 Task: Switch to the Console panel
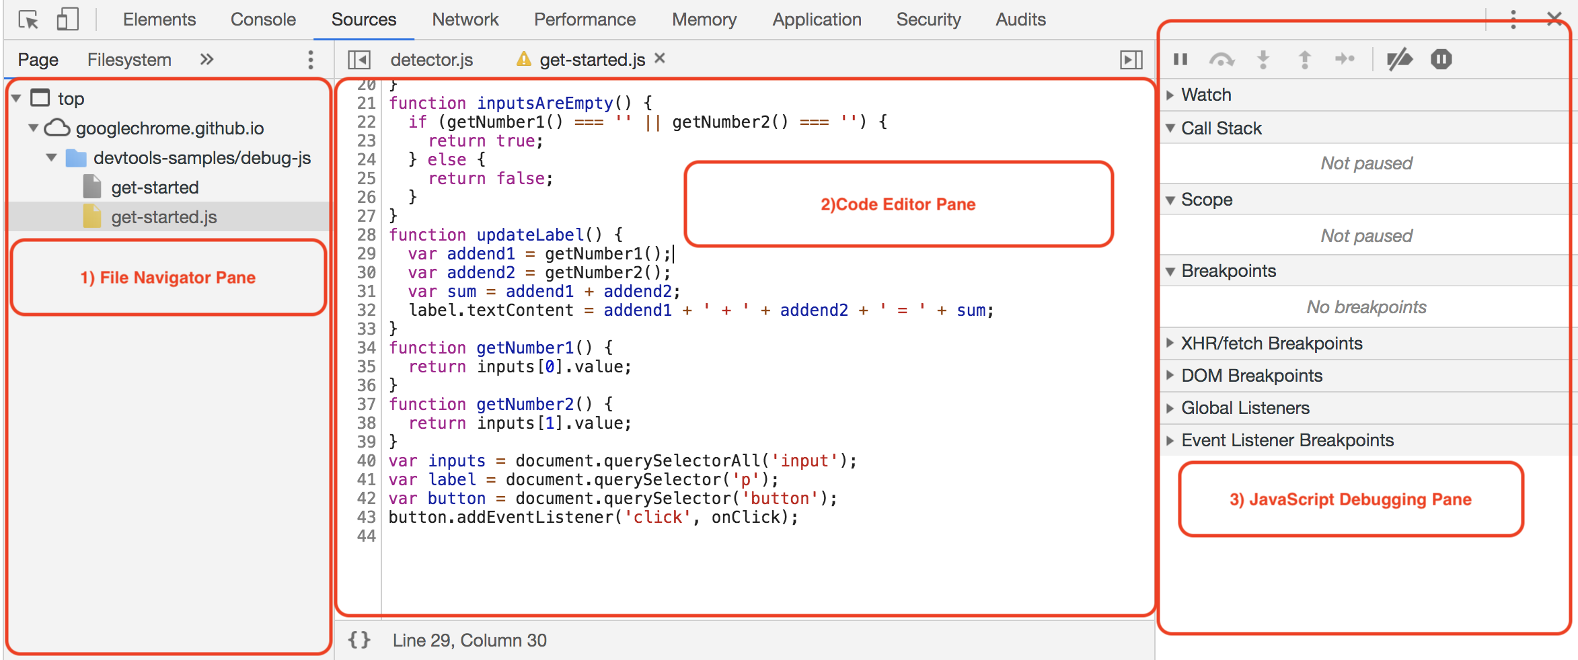(x=263, y=19)
